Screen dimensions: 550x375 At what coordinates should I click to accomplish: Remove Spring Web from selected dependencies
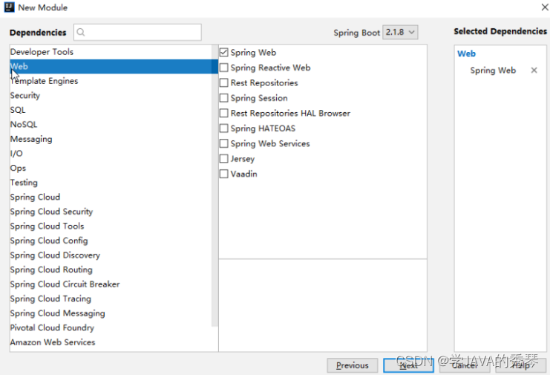pos(534,70)
